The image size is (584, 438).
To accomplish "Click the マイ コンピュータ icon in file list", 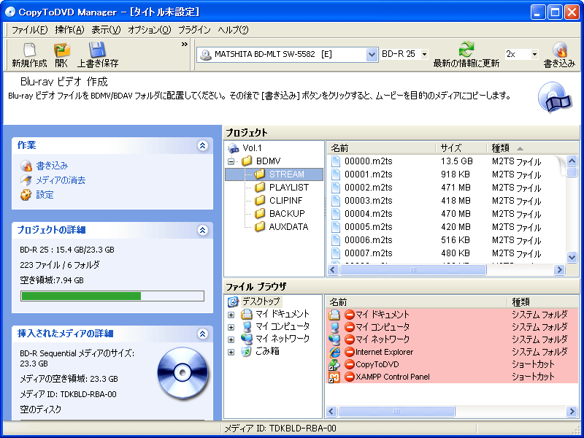I will coord(334,327).
